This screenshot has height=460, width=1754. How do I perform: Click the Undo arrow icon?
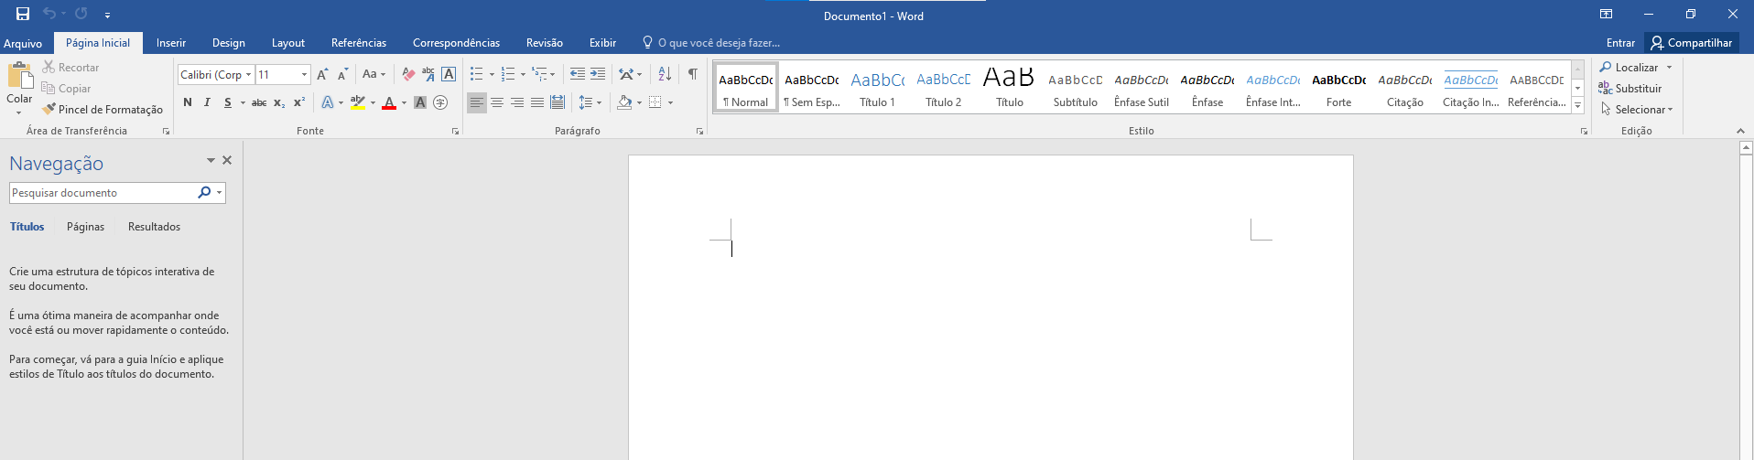[49, 14]
